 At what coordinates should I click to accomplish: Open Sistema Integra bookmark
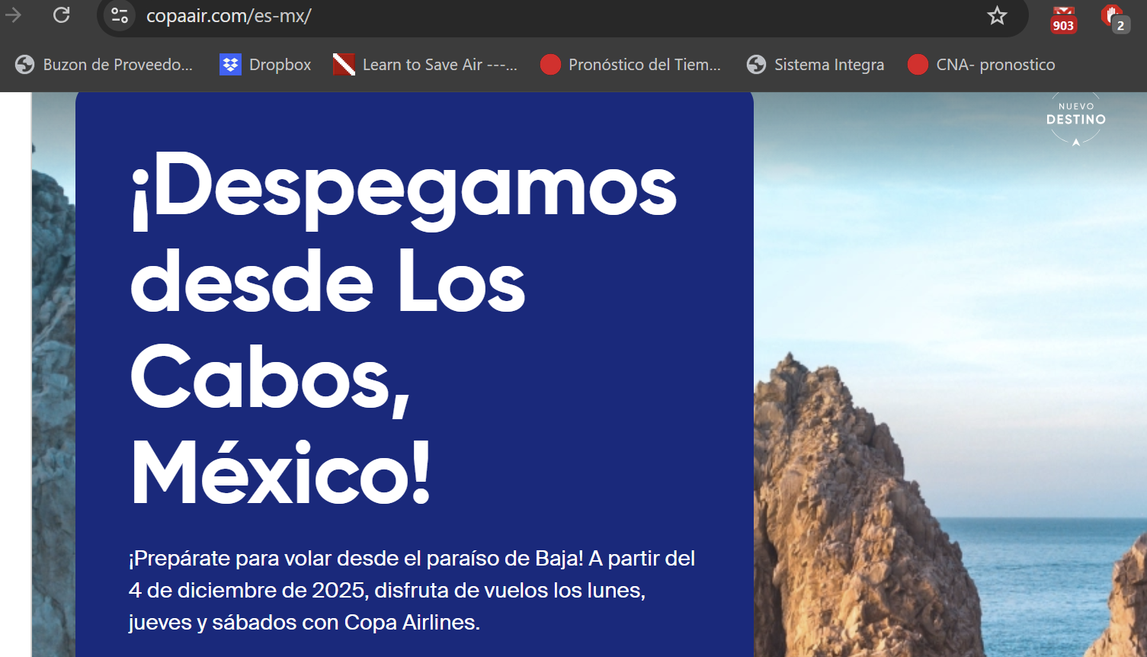[815, 65]
